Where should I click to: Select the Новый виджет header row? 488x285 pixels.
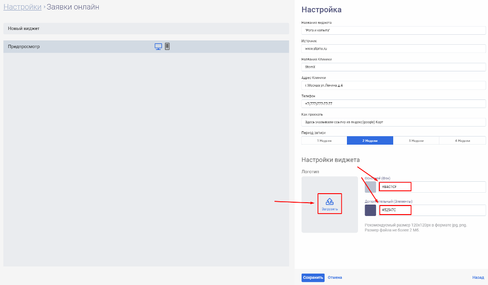(146, 29)
